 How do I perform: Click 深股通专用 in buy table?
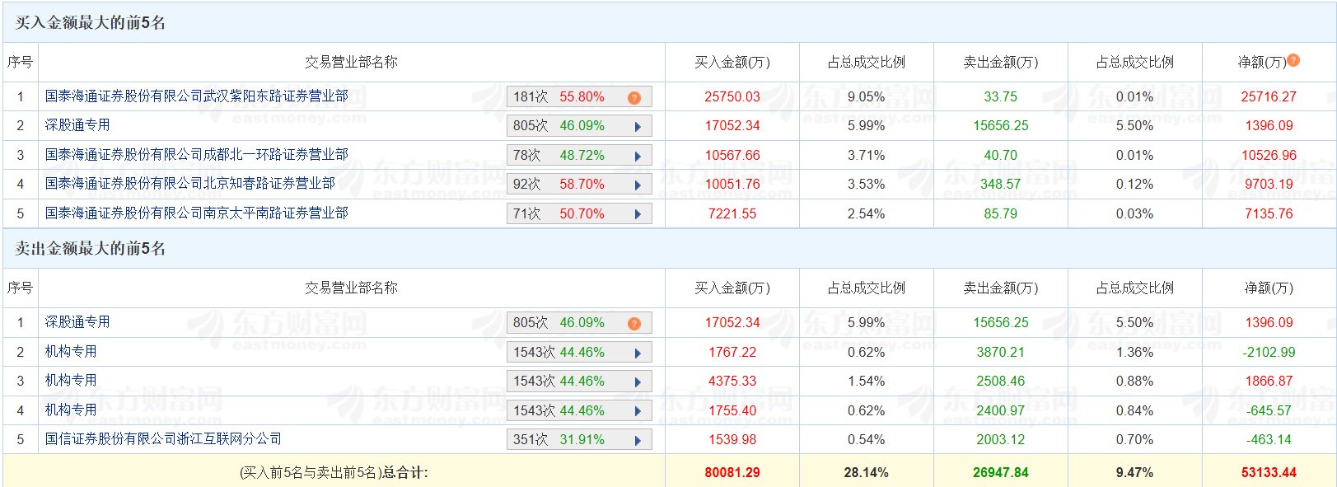click(77, 125)
